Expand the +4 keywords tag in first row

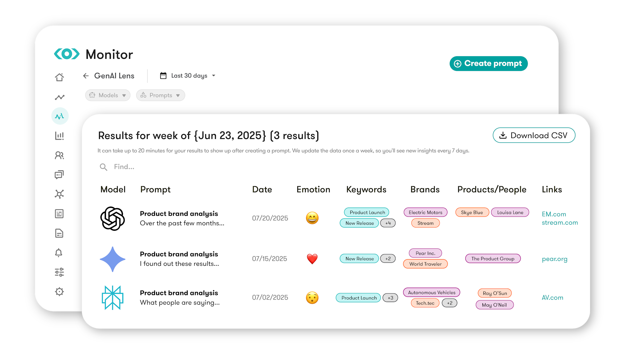tap(388, 223)
